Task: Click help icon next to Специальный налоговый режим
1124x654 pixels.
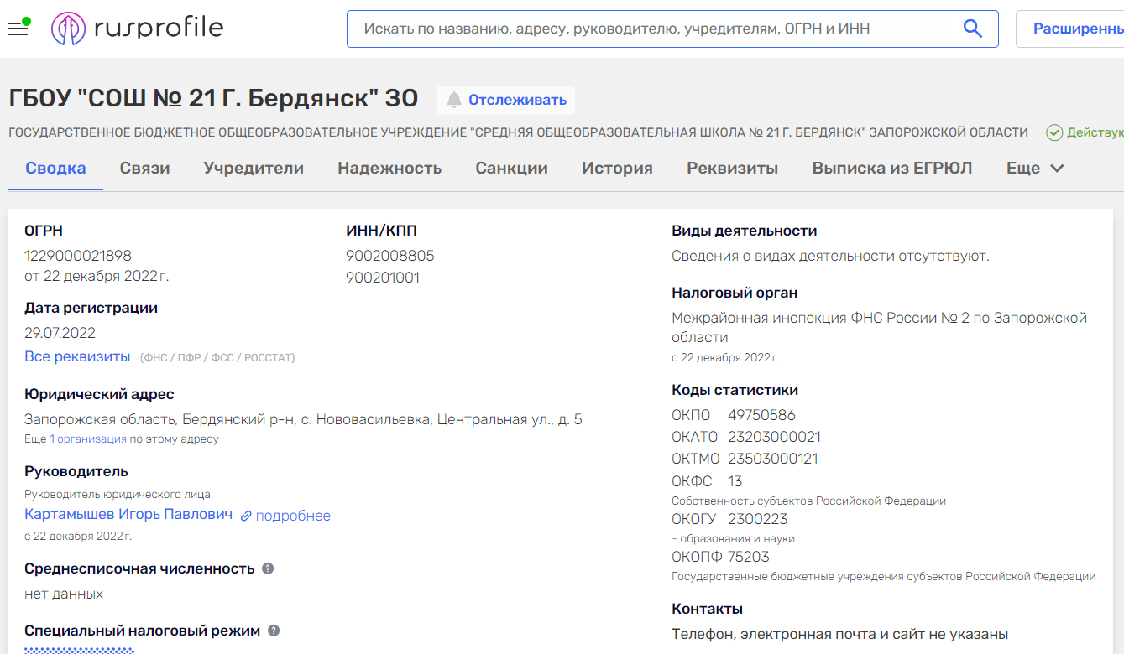Action: (x=273, y=631)
